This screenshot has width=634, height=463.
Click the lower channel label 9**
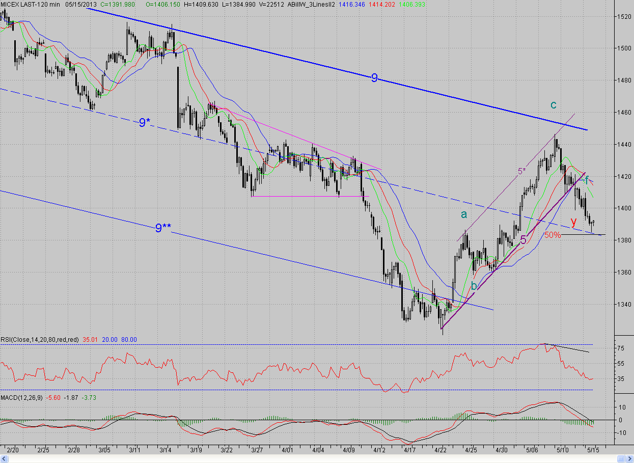[163, 228]
